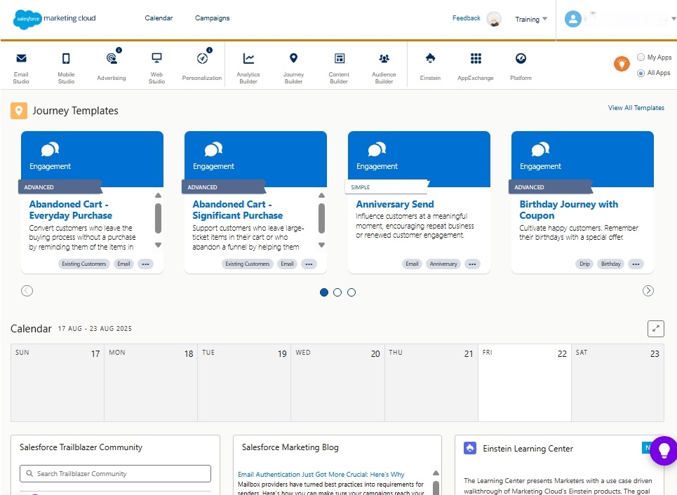Screen dimensions: 677x495
Task: Click the Anniversary tag
Action: click(443, 264)
